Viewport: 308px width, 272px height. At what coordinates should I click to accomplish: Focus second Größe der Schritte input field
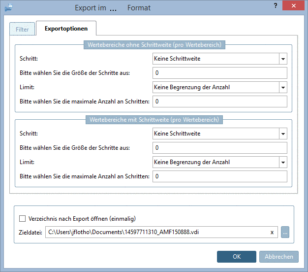point(219,148)
